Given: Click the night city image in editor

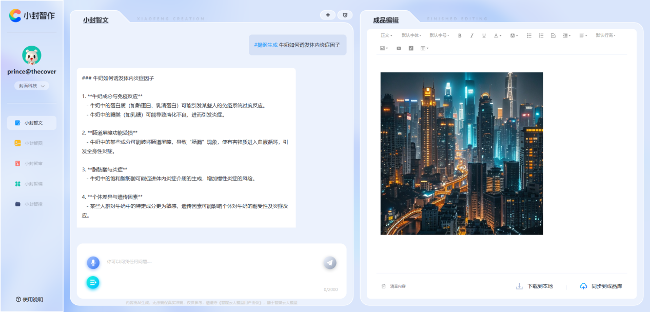Looking at the screenshot, I should point(461,153).
